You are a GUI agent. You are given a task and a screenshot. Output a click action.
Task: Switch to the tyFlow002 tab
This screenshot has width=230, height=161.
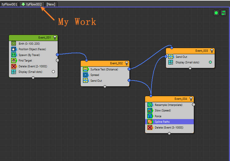(32, 4)
